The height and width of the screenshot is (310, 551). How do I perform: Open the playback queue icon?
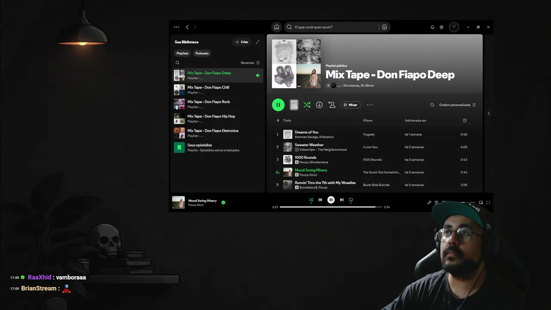click(436, 202)
